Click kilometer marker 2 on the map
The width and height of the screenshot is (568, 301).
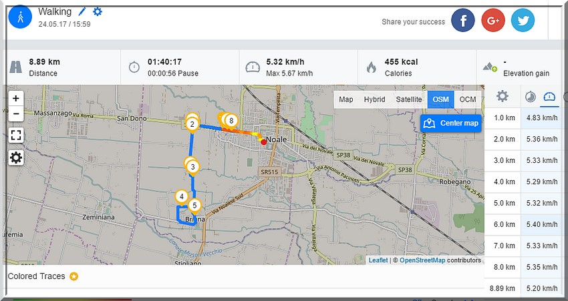192,125
